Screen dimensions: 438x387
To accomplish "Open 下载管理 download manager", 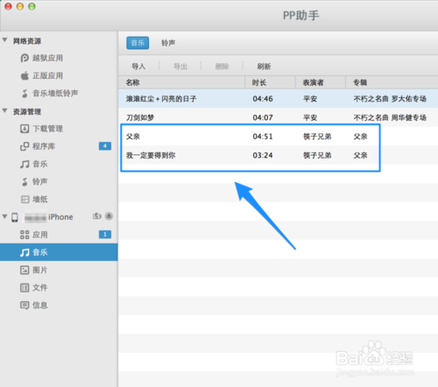I will pyautogui.click(x=42, y=129).
